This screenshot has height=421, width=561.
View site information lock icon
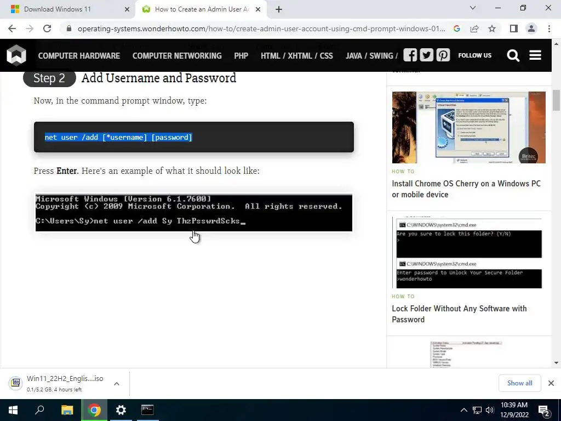click(x=69, y=29)
